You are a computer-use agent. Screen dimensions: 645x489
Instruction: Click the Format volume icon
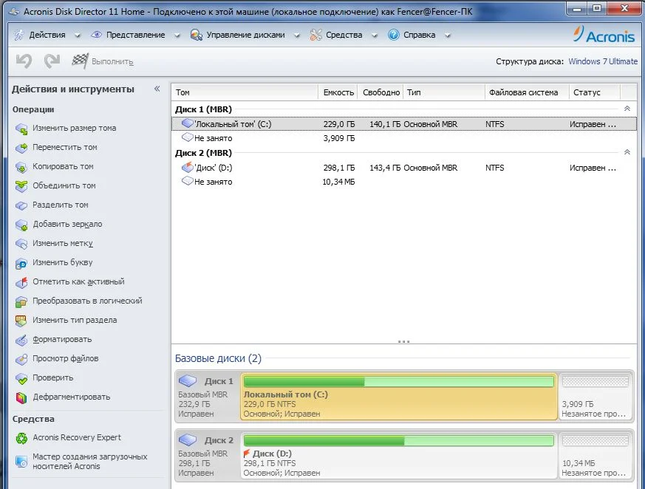click(21, 340)
